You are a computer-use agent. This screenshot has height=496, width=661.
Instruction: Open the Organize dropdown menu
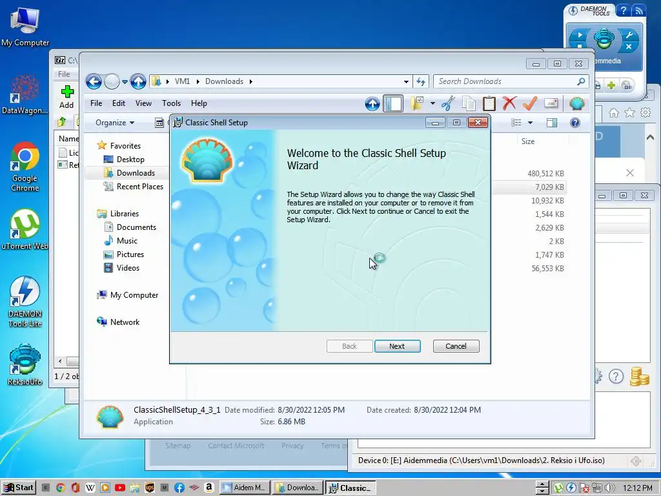[x=115, y=123]
